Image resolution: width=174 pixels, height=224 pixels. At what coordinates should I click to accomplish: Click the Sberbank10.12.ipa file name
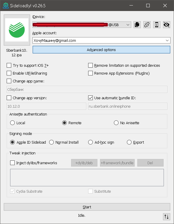click(17, 53)
